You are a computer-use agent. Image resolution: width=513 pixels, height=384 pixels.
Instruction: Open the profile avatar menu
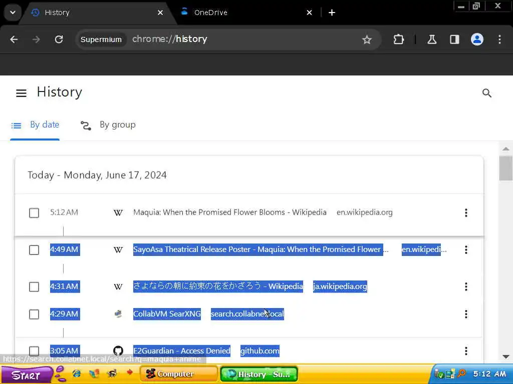tap(477, 39)
